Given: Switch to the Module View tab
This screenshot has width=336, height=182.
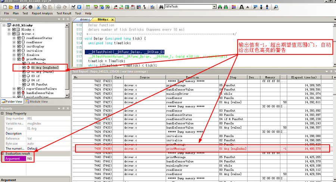Looking at the screenshot, I should tap(37, 101).
